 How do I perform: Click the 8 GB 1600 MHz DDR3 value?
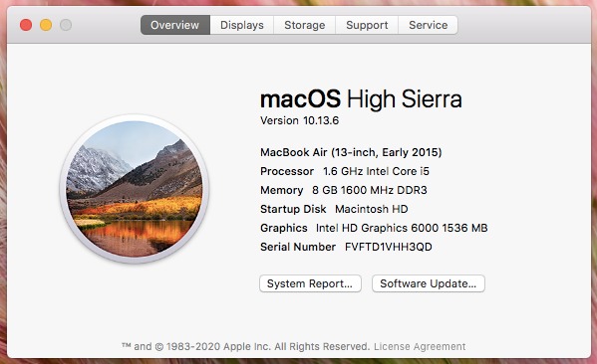point(370,190)
